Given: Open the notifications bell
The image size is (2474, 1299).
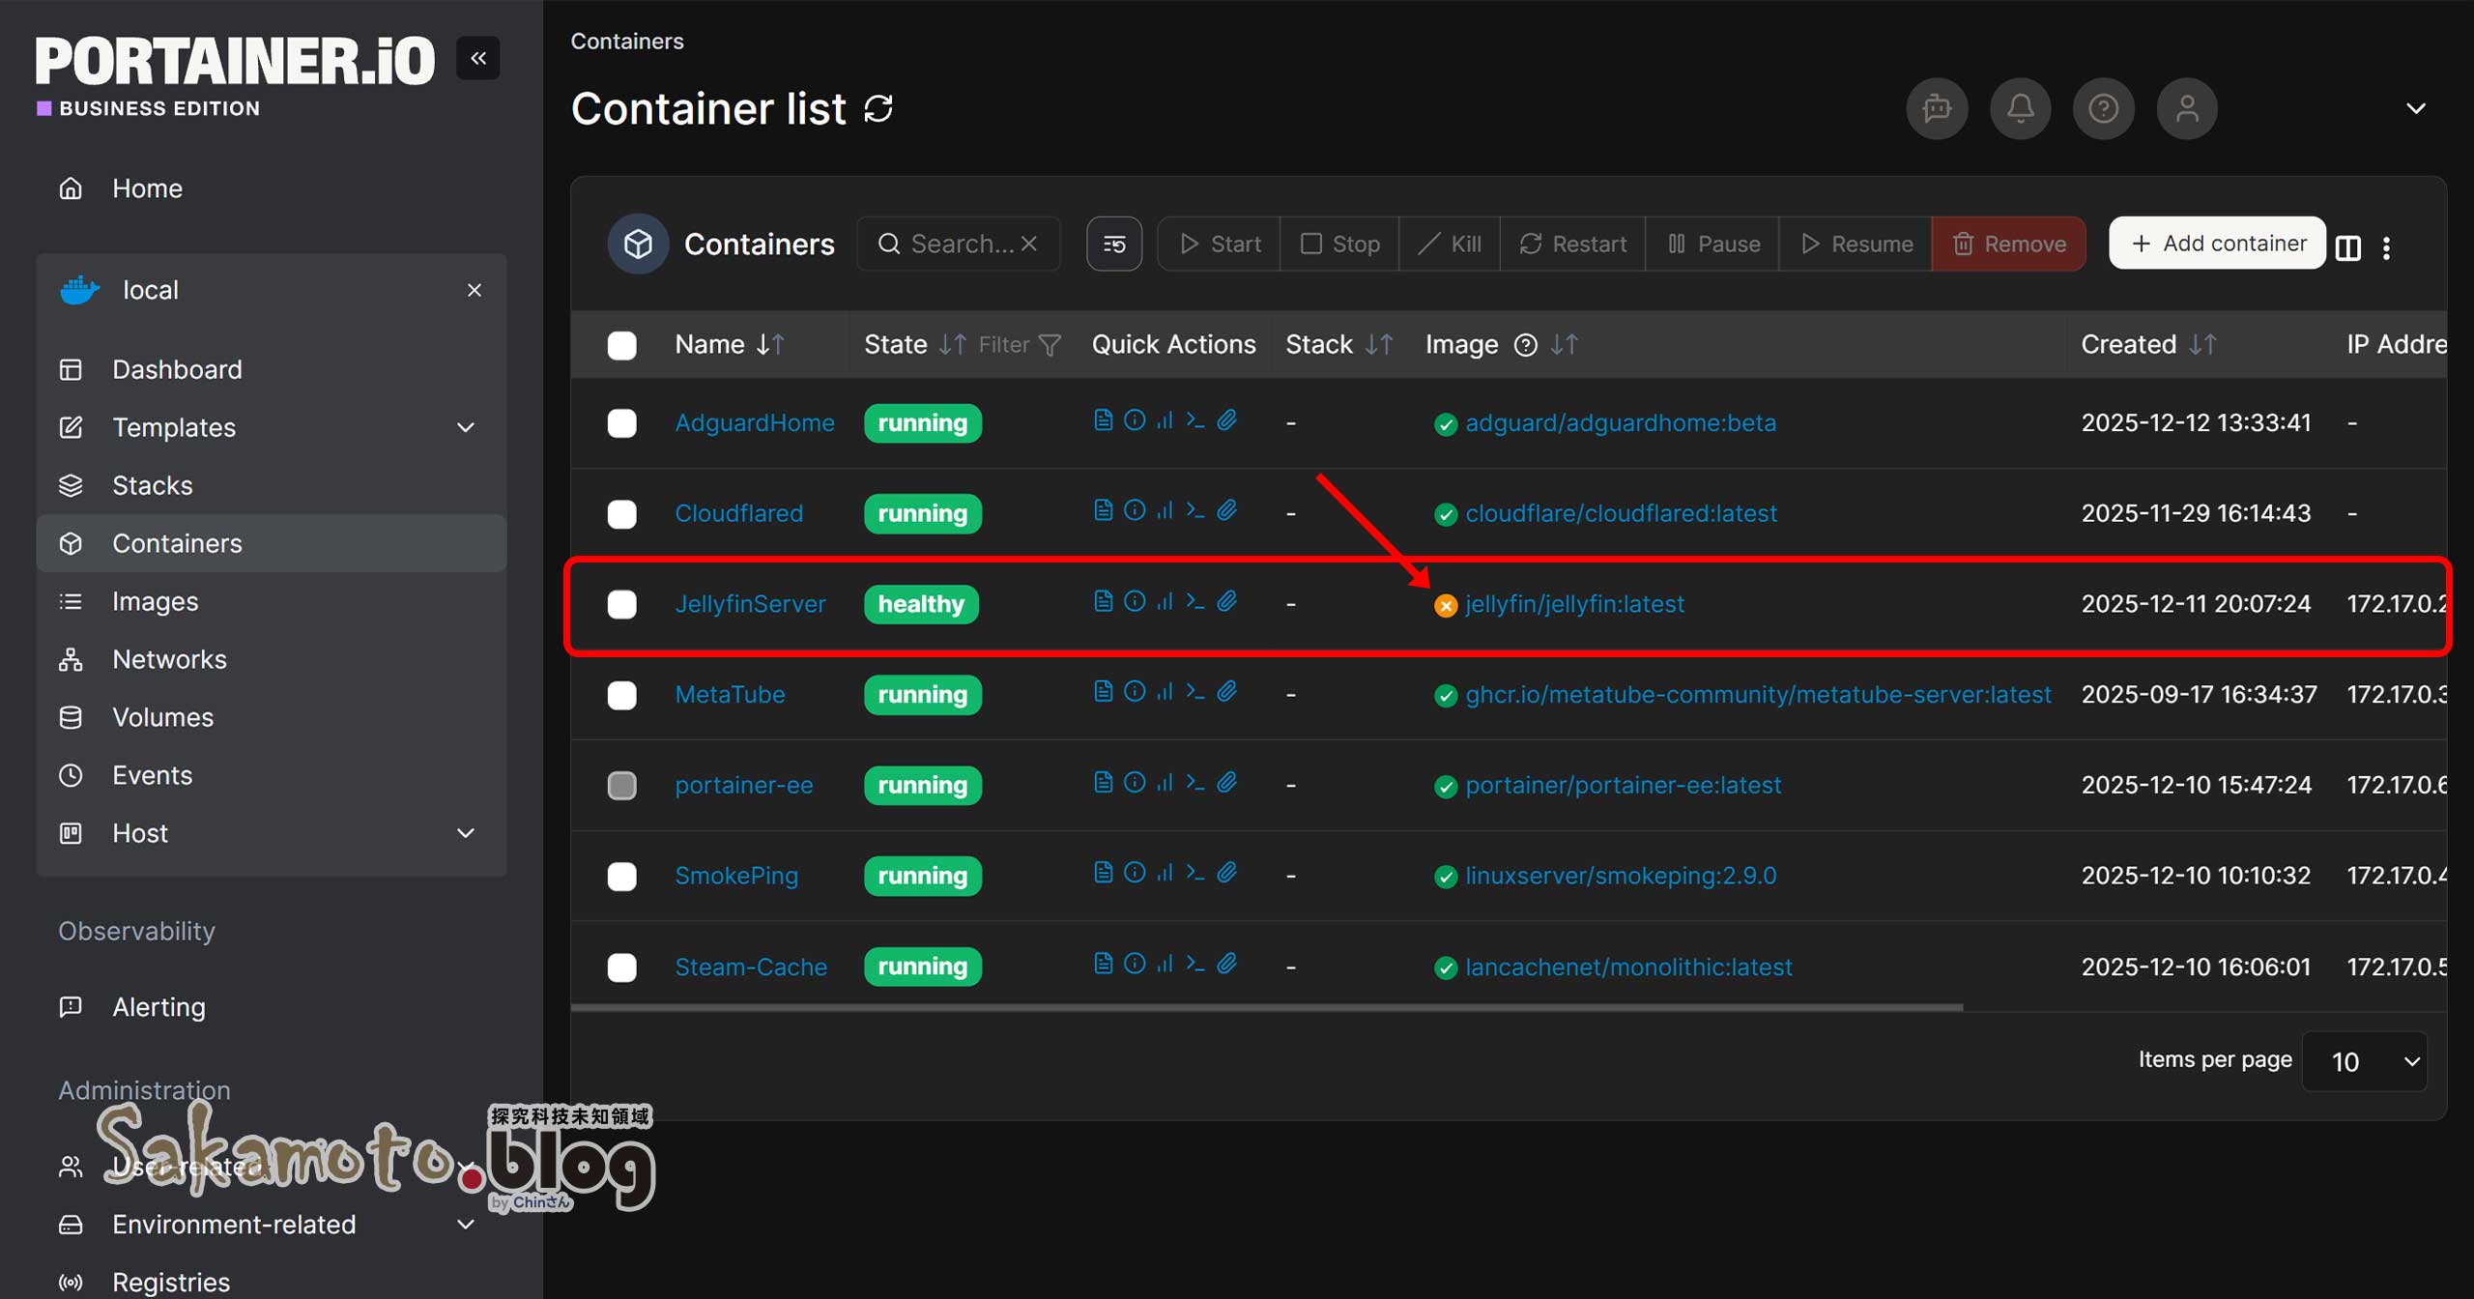Looking at the screenshot, I should click(x=2019, y=108).
